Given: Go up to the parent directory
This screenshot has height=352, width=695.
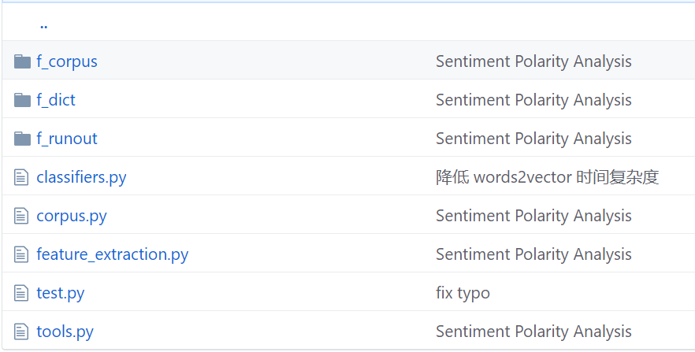Looking at the screenshot, I should click(43, 24).
